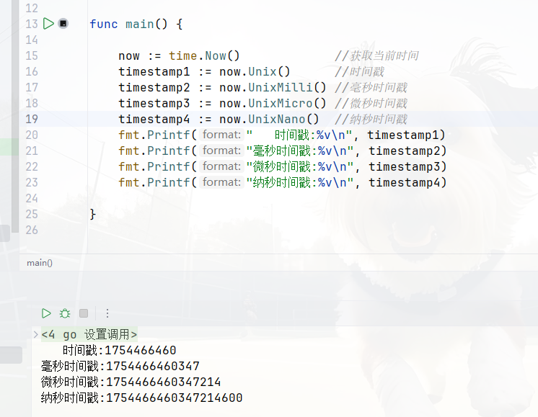
Task: Click timestamp2 argument on line 21
Action: tap(404, 151)
